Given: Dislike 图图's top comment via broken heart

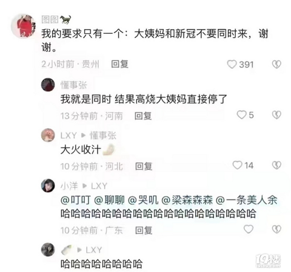Looking at the screenshot, I should pos(276,65).
